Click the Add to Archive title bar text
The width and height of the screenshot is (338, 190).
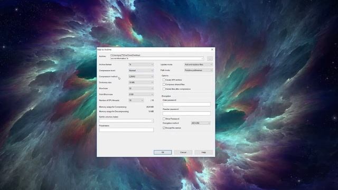(x=105, y=50)
